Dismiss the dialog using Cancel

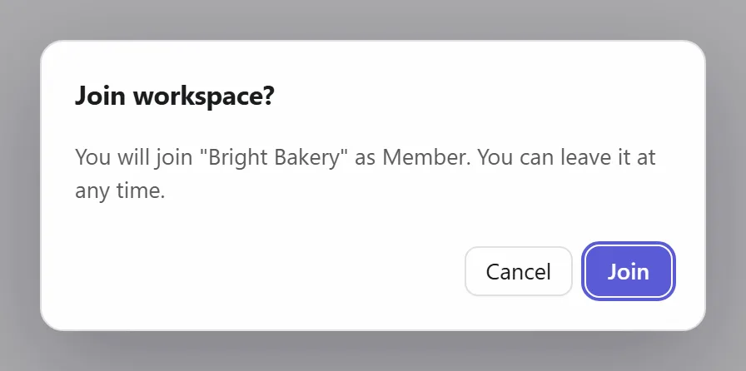[518, 271]
